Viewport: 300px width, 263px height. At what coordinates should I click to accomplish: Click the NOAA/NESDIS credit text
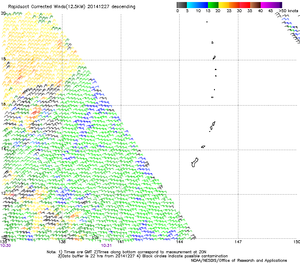tap(239, 260)
